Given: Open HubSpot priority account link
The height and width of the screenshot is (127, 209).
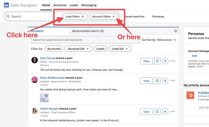Looking at the screenshot, I should pos(203,93).
